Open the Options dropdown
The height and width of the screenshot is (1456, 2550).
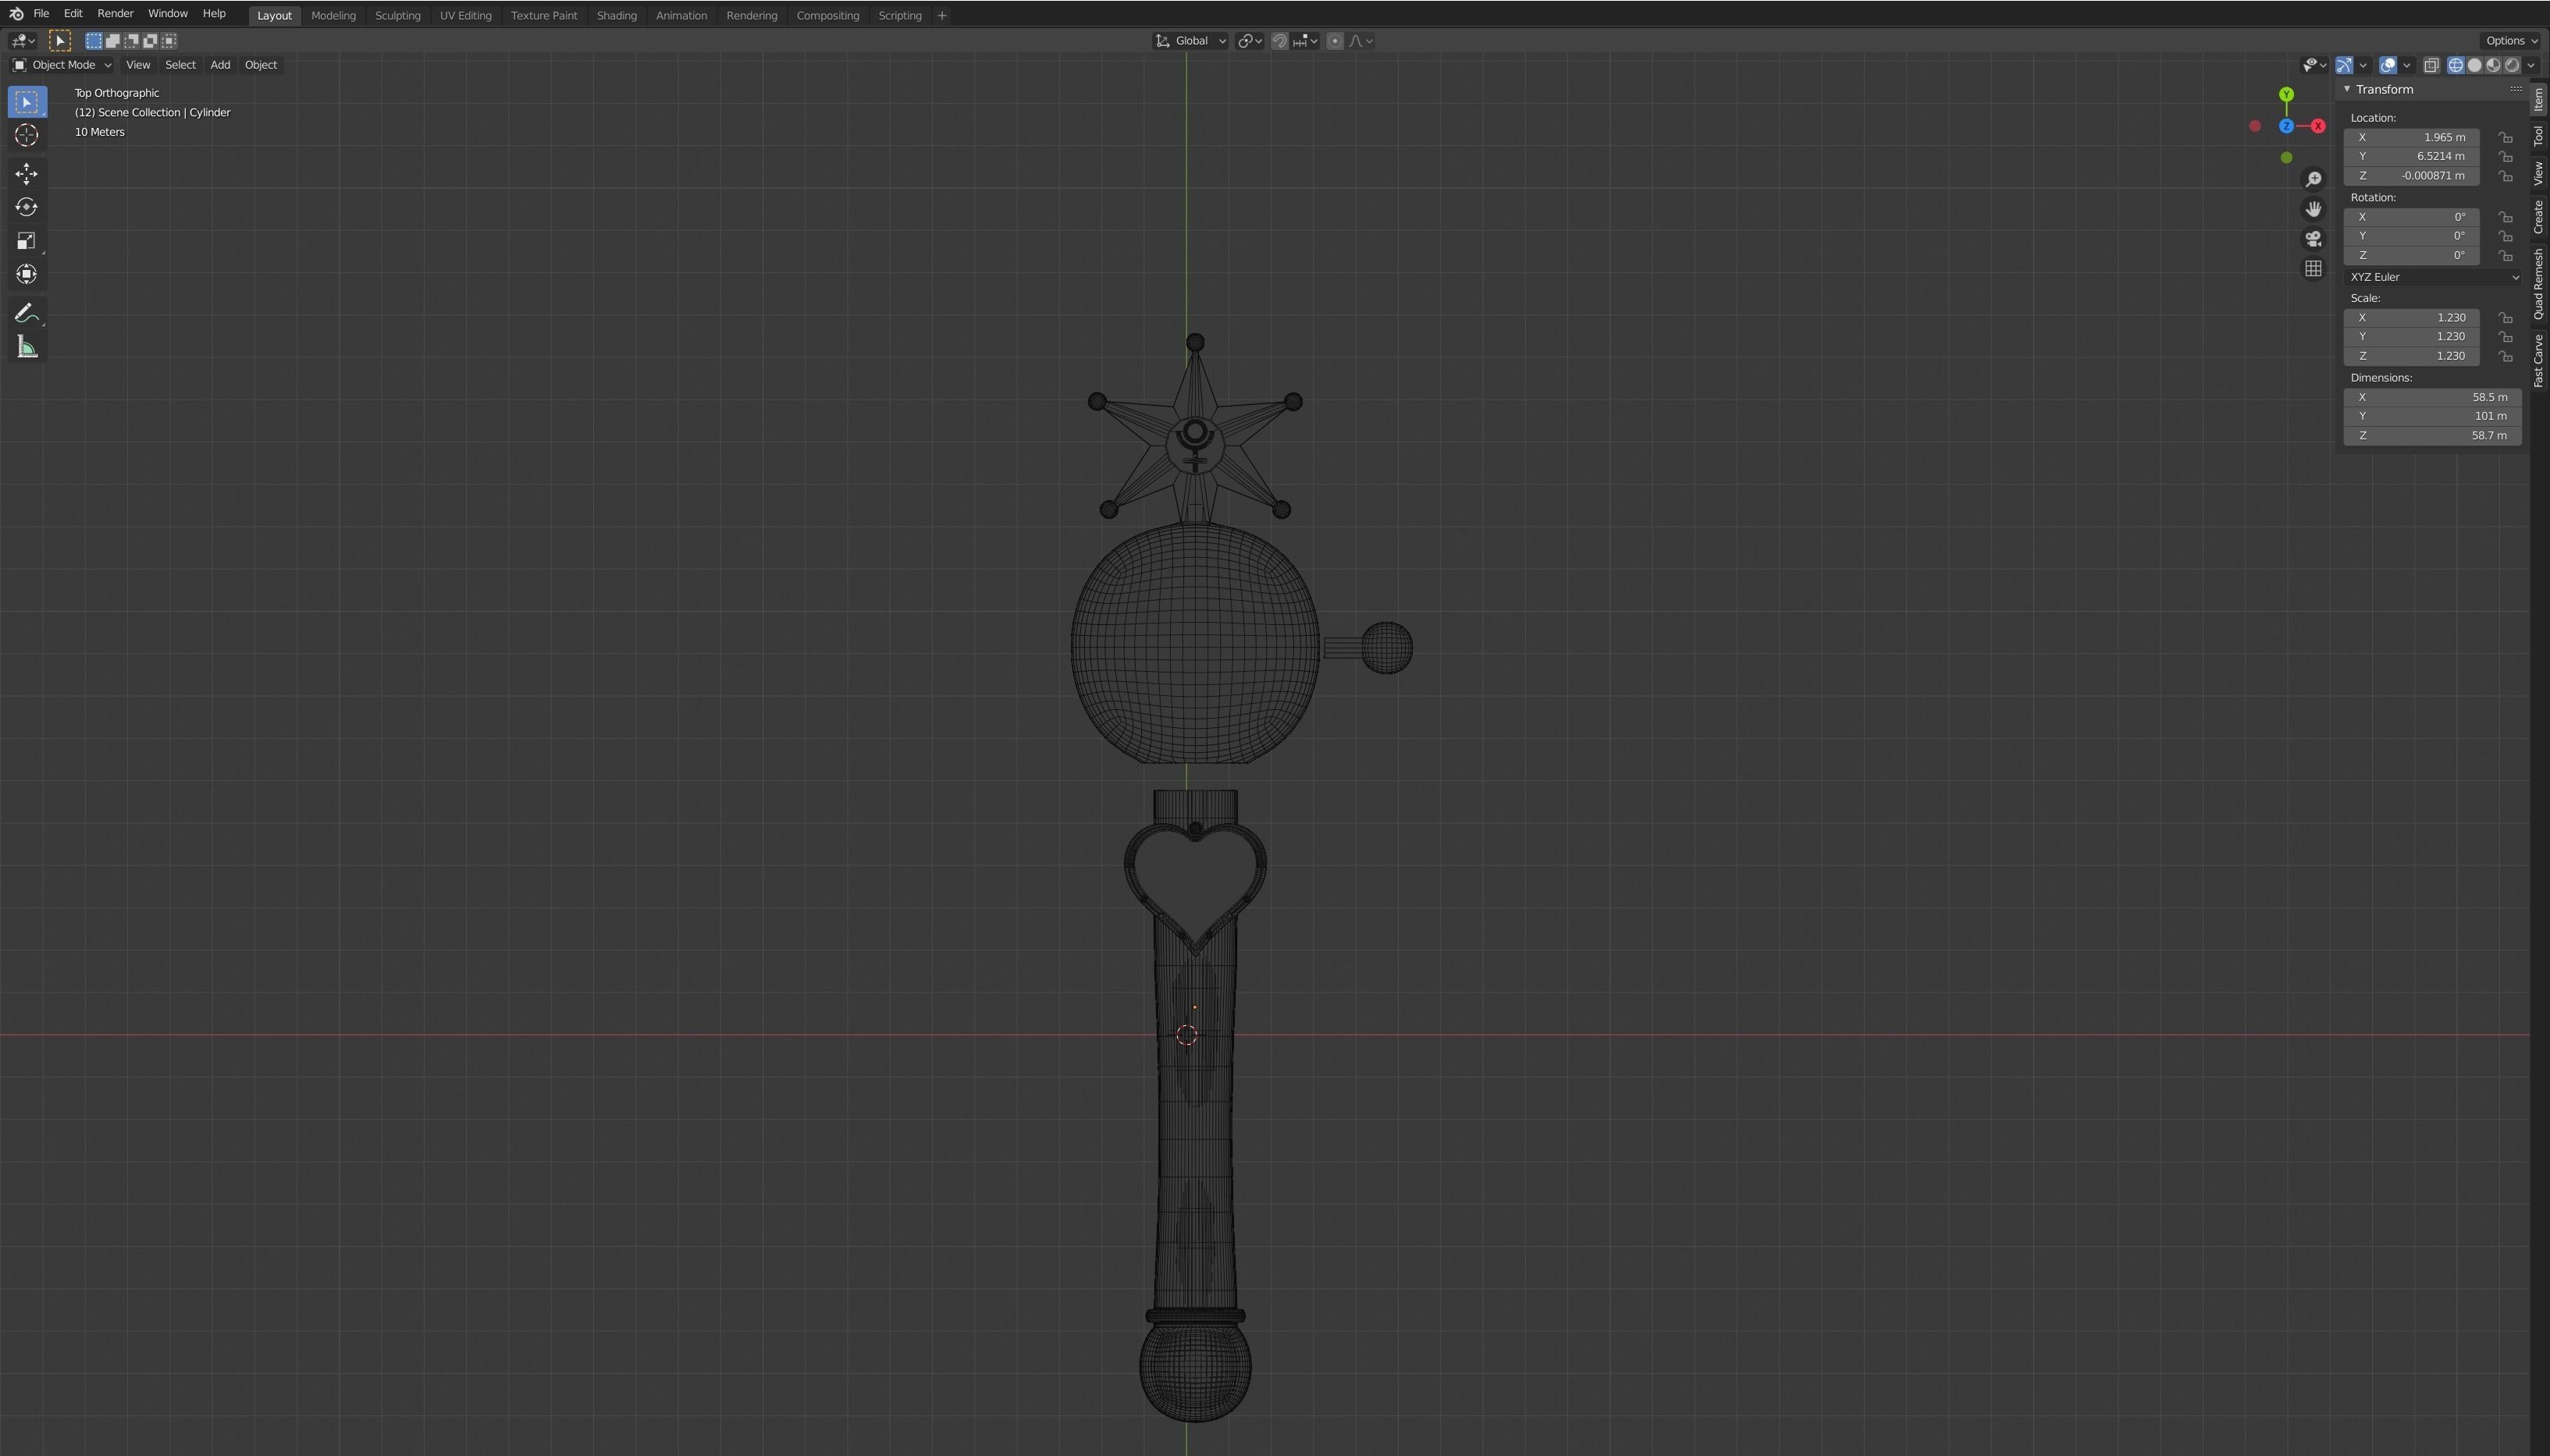2512,41
